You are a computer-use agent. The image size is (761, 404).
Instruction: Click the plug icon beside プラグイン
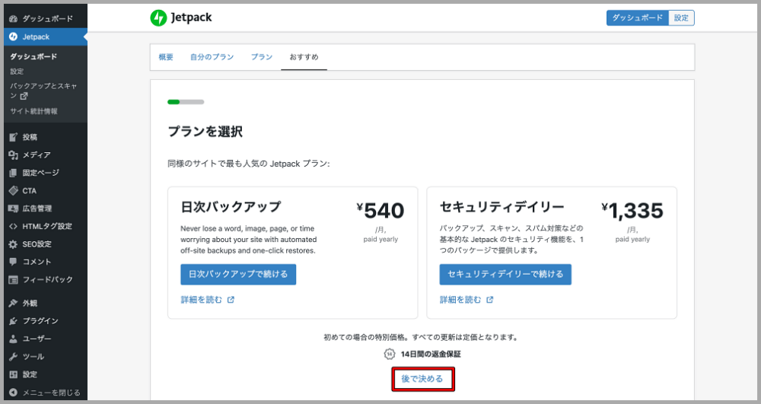13,321
